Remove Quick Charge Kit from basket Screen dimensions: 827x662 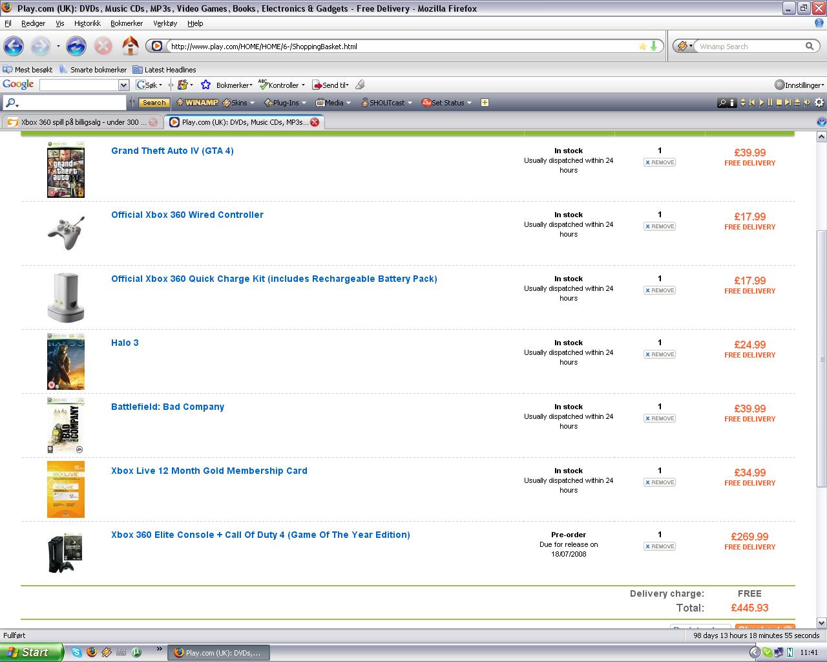click(x=660, y=290)
